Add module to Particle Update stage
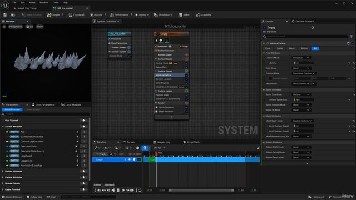356x200 pixels. coord(187,91)
